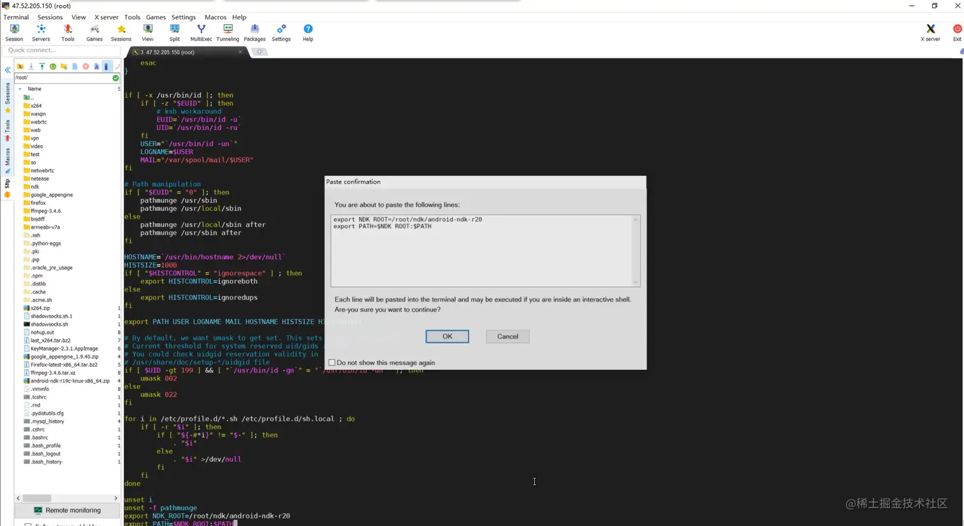Open the Help menu in menu bar
This screenshot has width=964, height=526.
click(x=239, y=17)
